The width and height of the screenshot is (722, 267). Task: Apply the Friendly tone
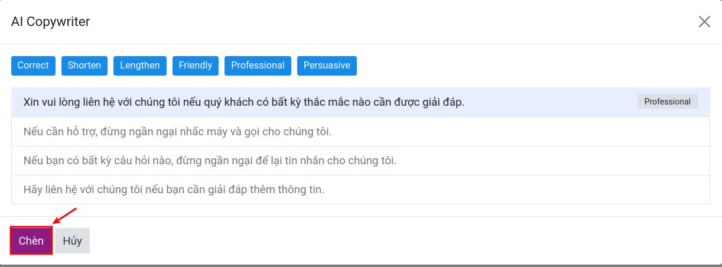coord(196,66)
